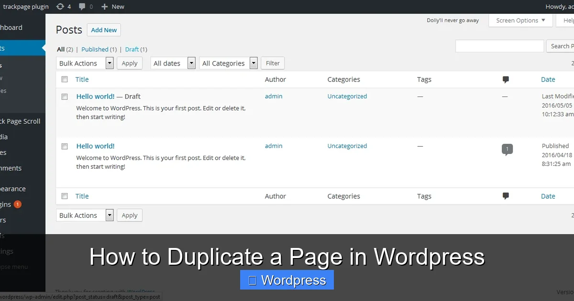Click admin author link in Published row
574x301 pixels.
coord(274,146)
